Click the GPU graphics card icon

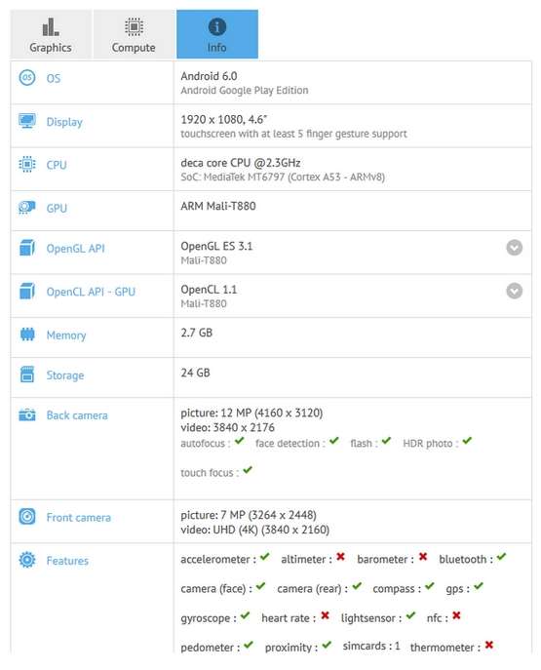[x=27, y=208]
